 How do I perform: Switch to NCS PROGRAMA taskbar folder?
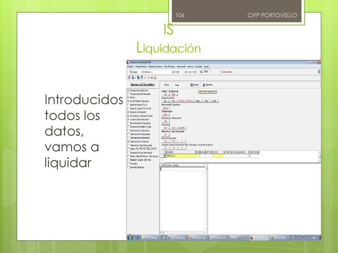pos(151,238)
